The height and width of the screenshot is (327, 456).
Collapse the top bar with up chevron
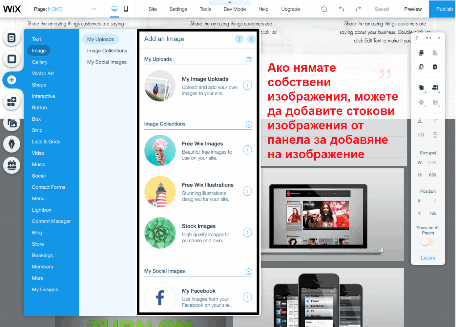230,2
